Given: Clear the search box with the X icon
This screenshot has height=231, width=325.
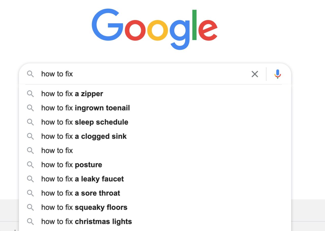Looking at the screenshot, I should [255, 74].
